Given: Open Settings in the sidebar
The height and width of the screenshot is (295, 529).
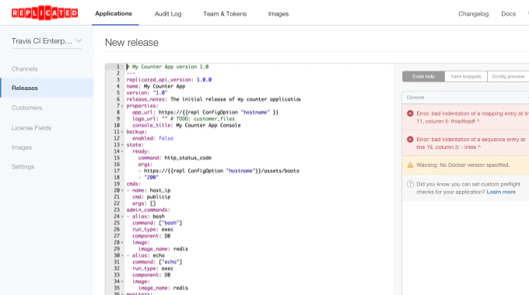Looking at the screenshot, I should click(x=23, y=167).
